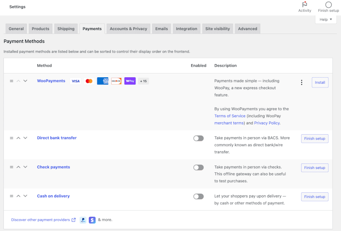Image resolution: width=341 pixels, height=231 pixels.
Task: Open the Shipping tab
Action: click(66, 29)
